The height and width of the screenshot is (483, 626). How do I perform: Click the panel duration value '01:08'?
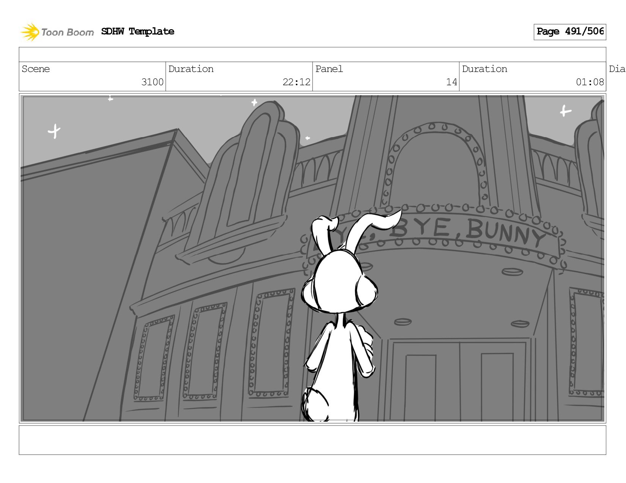click(x=590, y=82)
